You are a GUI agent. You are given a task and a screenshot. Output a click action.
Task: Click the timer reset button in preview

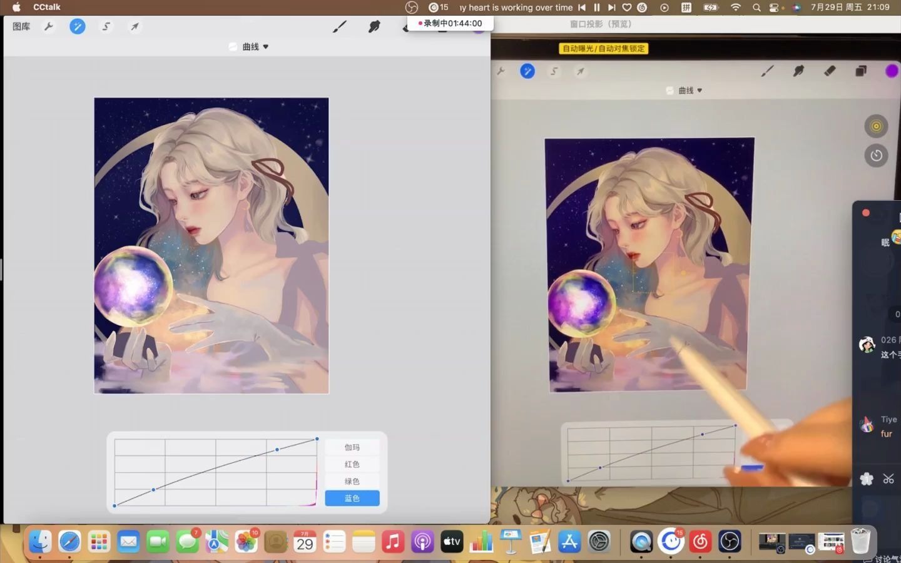tap(876, 155)
